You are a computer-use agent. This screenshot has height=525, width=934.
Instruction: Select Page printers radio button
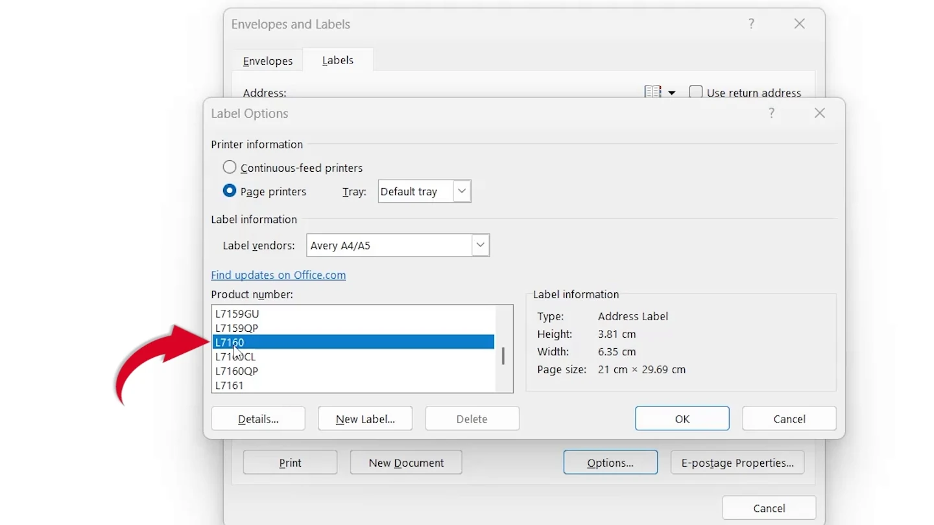230,191
